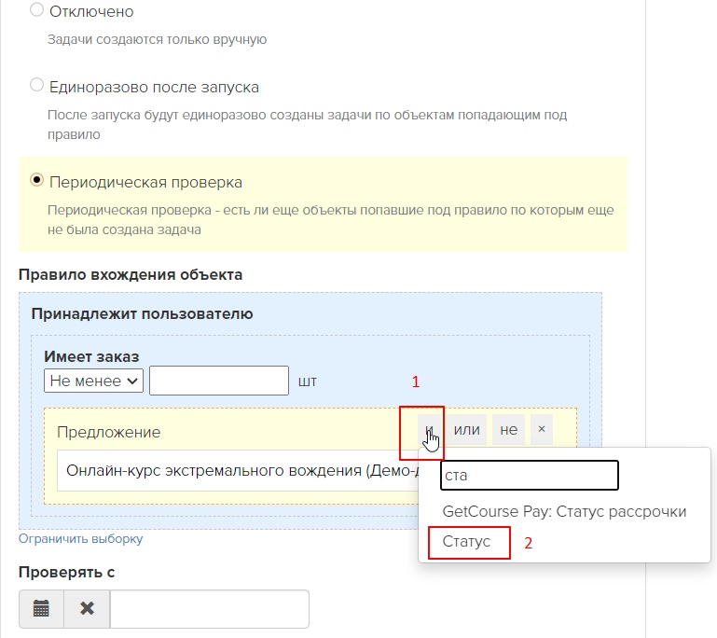Choose 'Единоразово после запуска' radio button
The image size is (717, 638).
pos(37,86)
